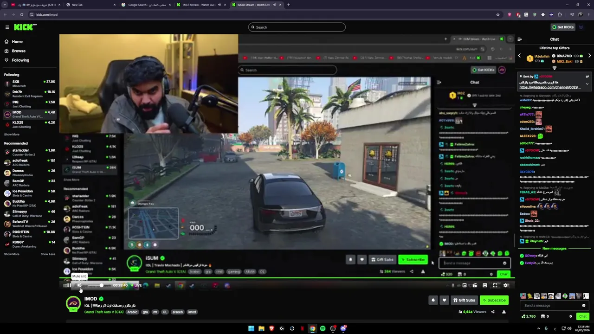Show next top gifters arrow
The image size is (594, 334).
coord(589,56)
